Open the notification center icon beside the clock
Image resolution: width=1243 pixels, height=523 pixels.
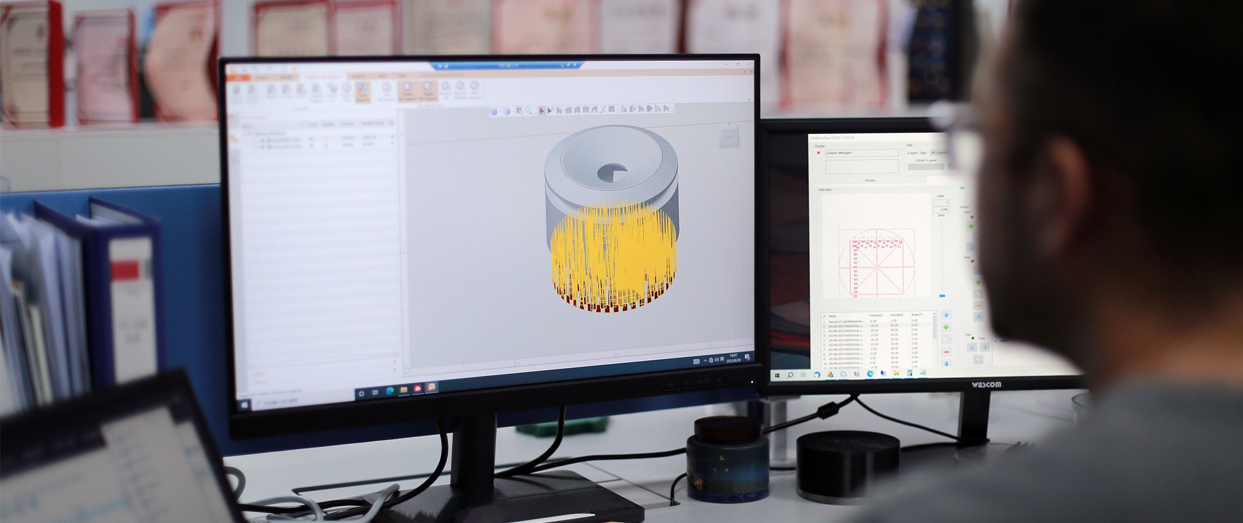(747, 357)
